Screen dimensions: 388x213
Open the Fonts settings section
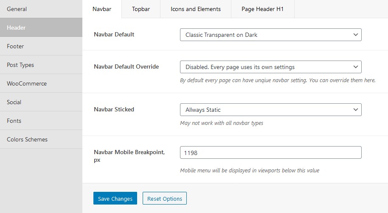41,121
